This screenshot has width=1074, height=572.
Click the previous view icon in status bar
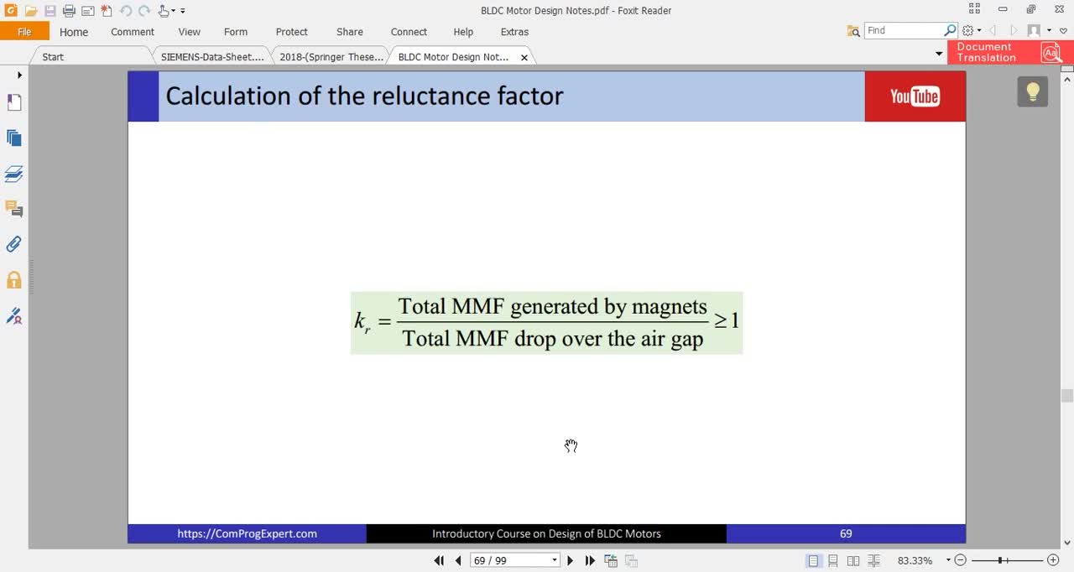click(611, 560)
